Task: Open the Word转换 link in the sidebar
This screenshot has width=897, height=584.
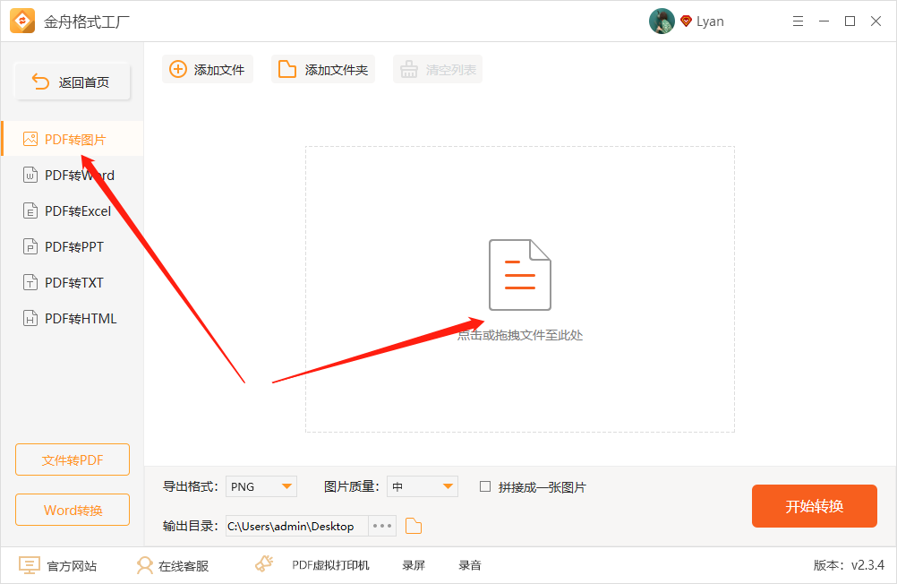Action: [x=72, y=510]
